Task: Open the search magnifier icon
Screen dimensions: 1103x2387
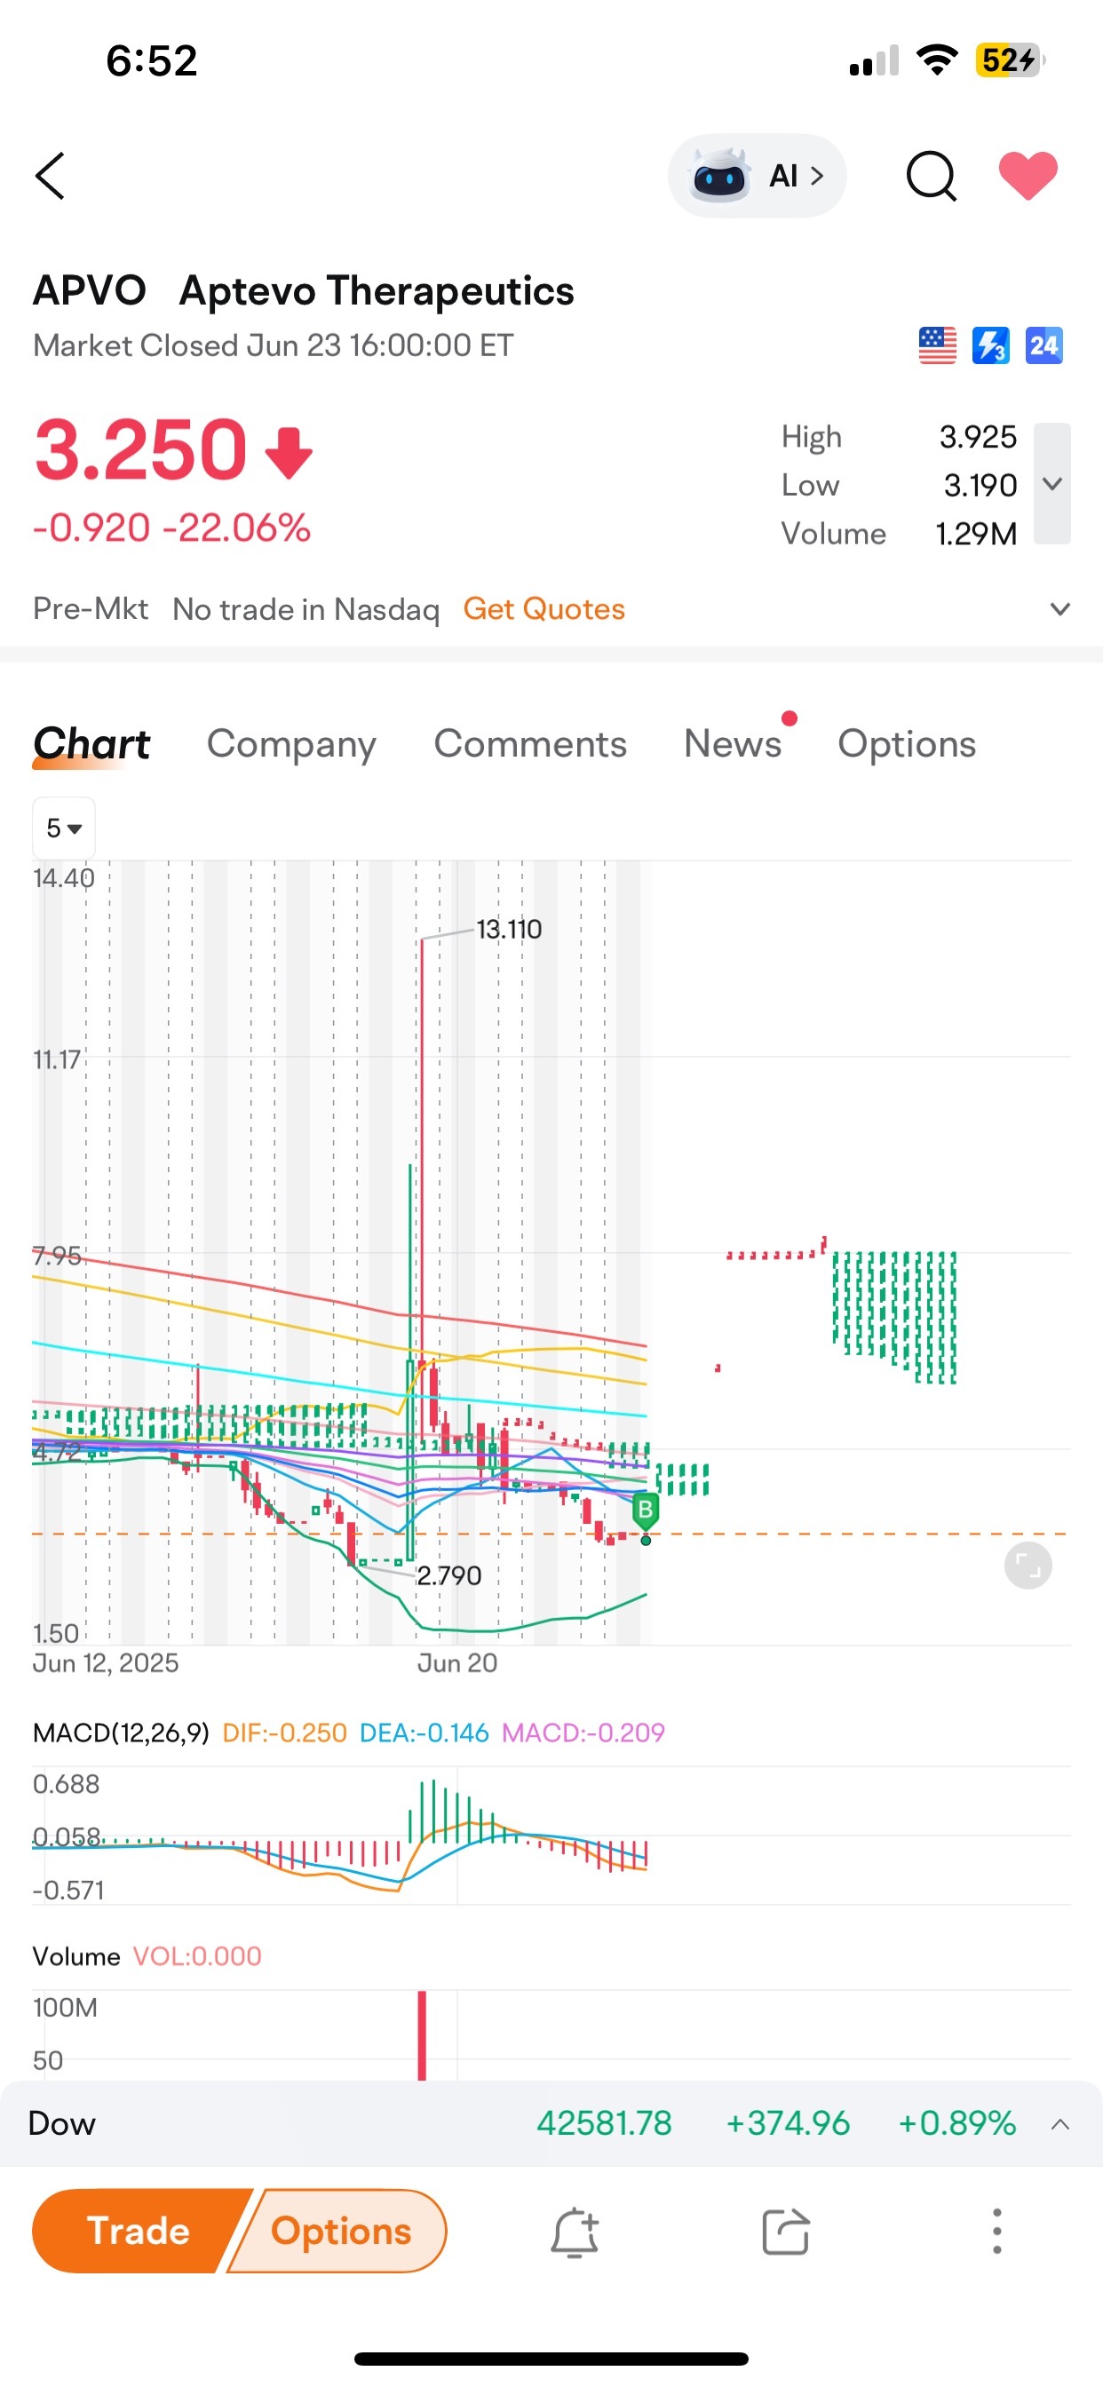Action: click(931, 176)
